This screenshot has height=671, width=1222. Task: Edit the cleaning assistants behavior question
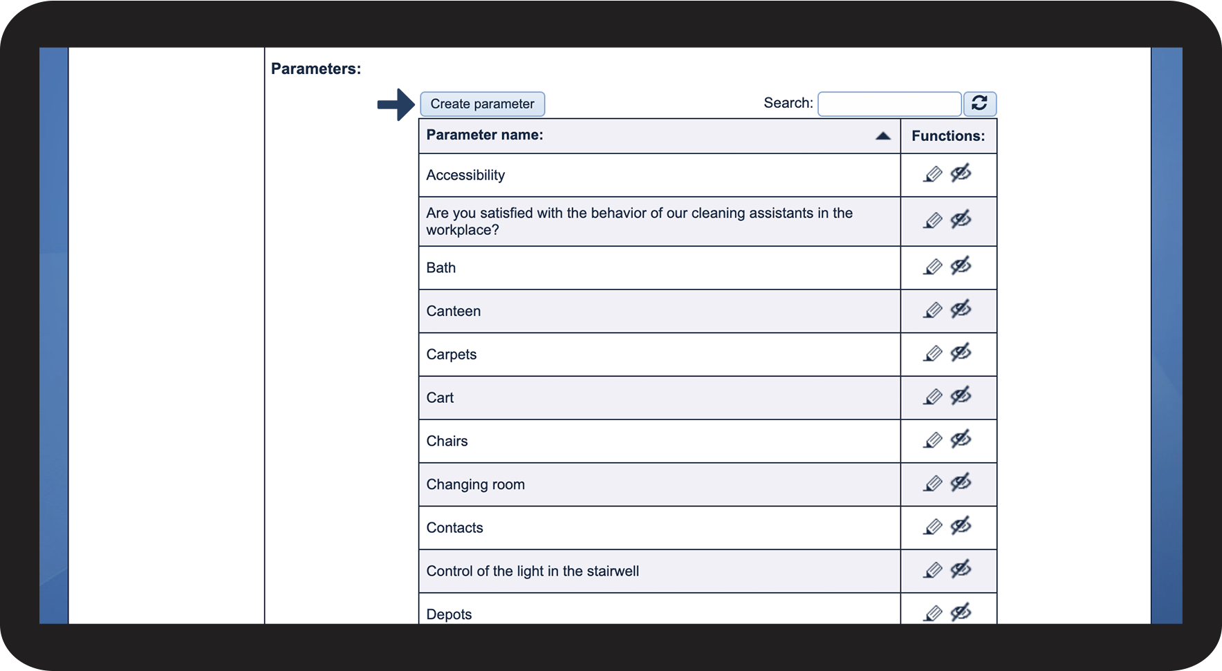point(932,221)
